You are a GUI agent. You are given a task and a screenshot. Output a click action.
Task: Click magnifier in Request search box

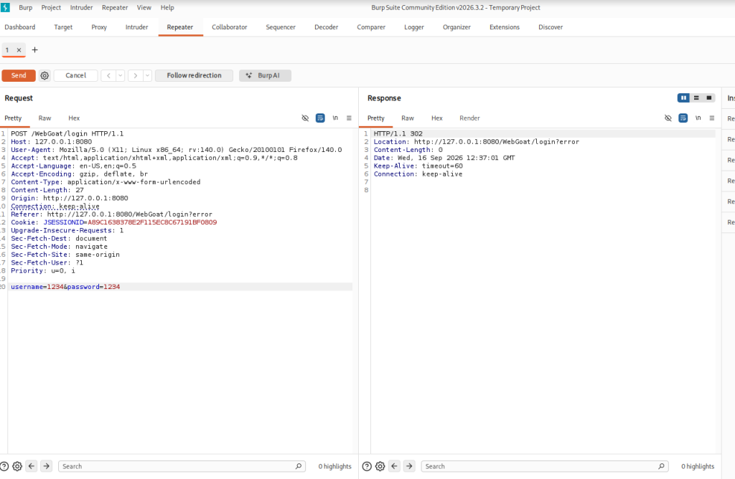coord(299,466)
